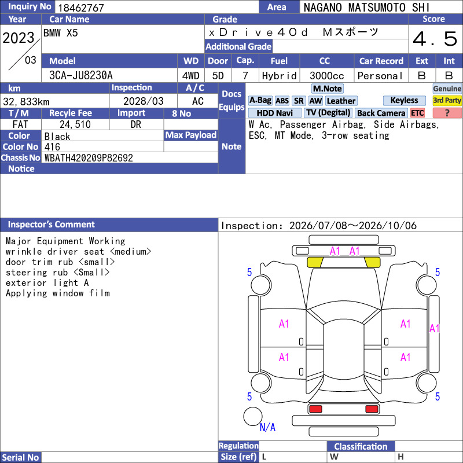Click the year 2023 value

[x=19, y=38]
